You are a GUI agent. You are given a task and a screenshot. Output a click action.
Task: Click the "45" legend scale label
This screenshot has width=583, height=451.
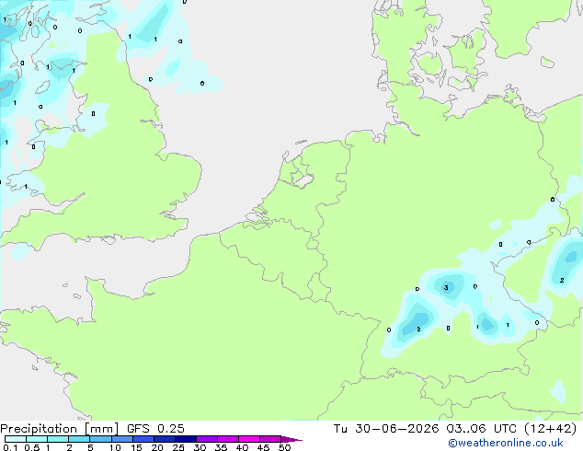tap(263, 447)
